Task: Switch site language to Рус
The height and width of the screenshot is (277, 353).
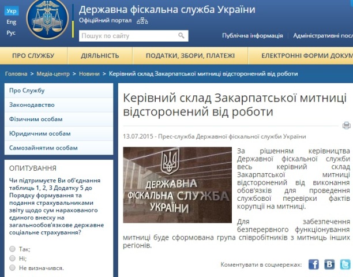Action: click(x=12, y=33)
